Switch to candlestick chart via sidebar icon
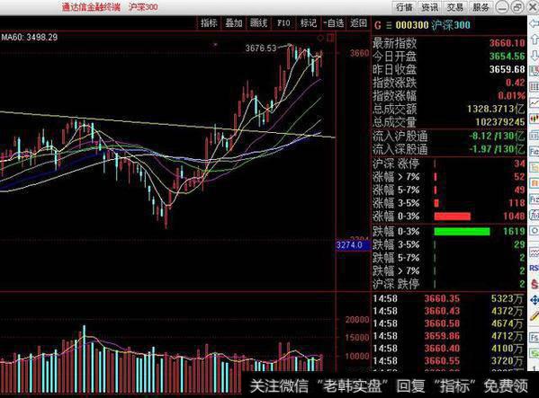The height and width of the screenshot is (398, 539). [x=535, y=119]
